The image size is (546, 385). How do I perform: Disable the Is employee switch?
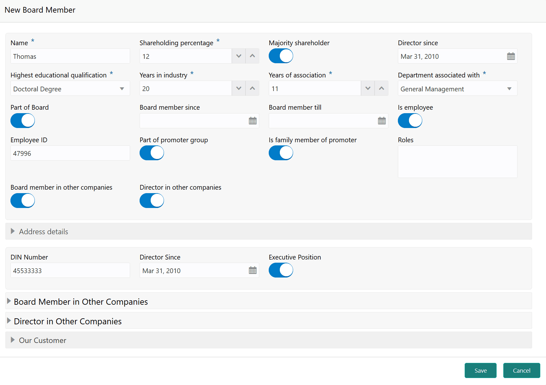pos(410,120)
